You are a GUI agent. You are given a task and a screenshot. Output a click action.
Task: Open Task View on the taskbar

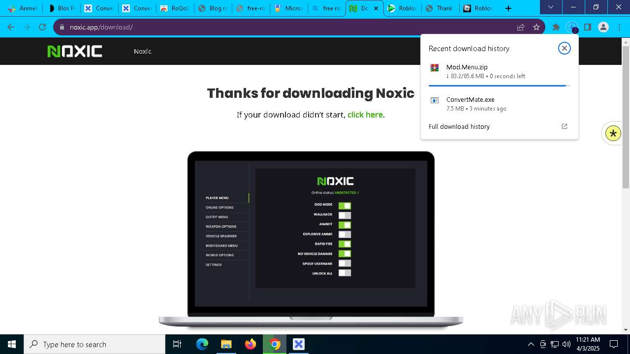tap(177, 344)
